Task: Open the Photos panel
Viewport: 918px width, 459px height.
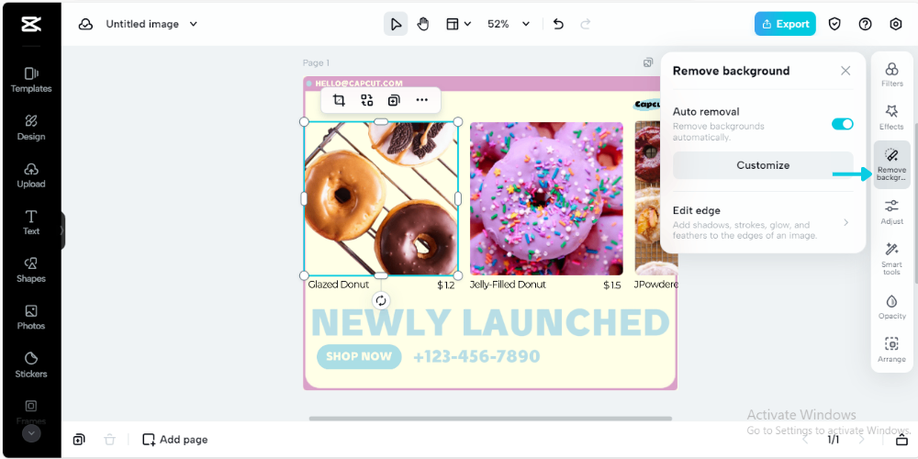Action: [x=31, y=318]
